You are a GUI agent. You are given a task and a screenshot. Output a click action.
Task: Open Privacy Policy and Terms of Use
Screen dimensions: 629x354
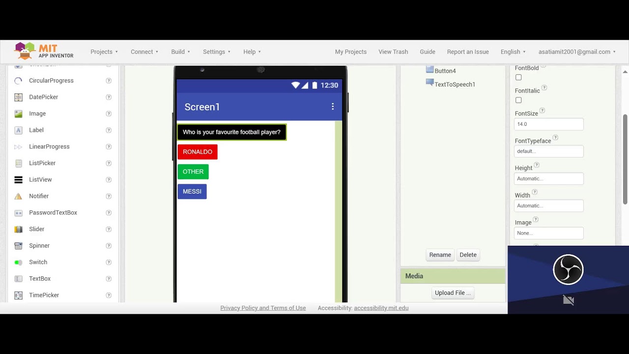click(263, 308)
